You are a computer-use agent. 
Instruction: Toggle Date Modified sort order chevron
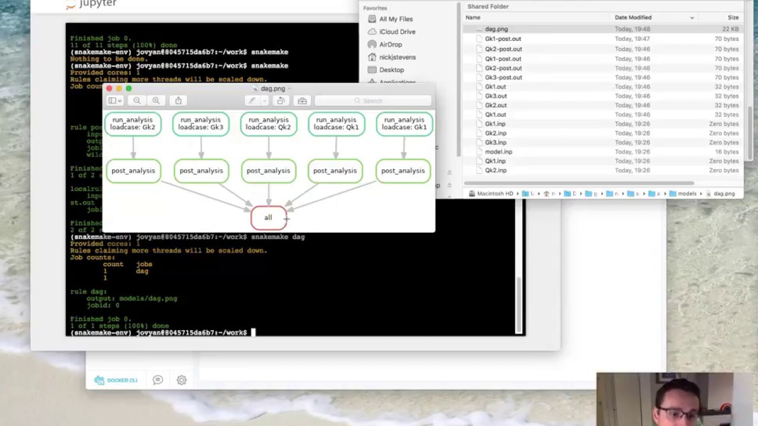[692, 18]
